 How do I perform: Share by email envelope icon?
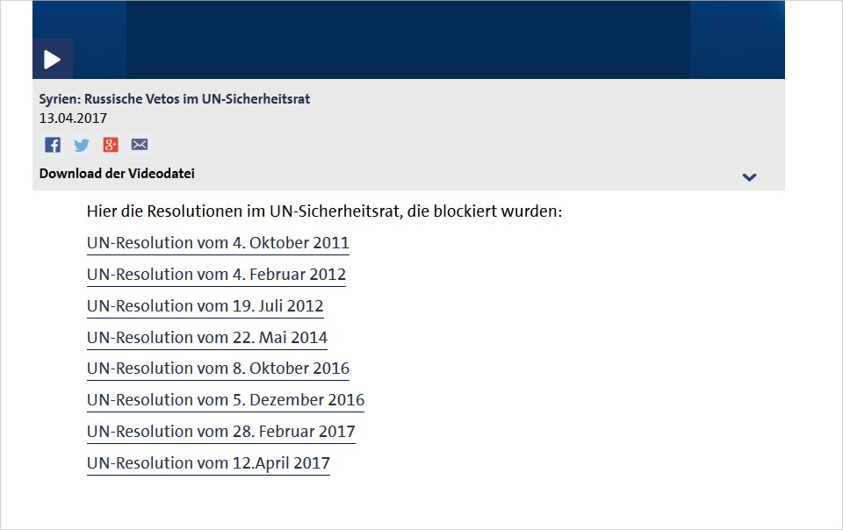[x=140, y=145]
